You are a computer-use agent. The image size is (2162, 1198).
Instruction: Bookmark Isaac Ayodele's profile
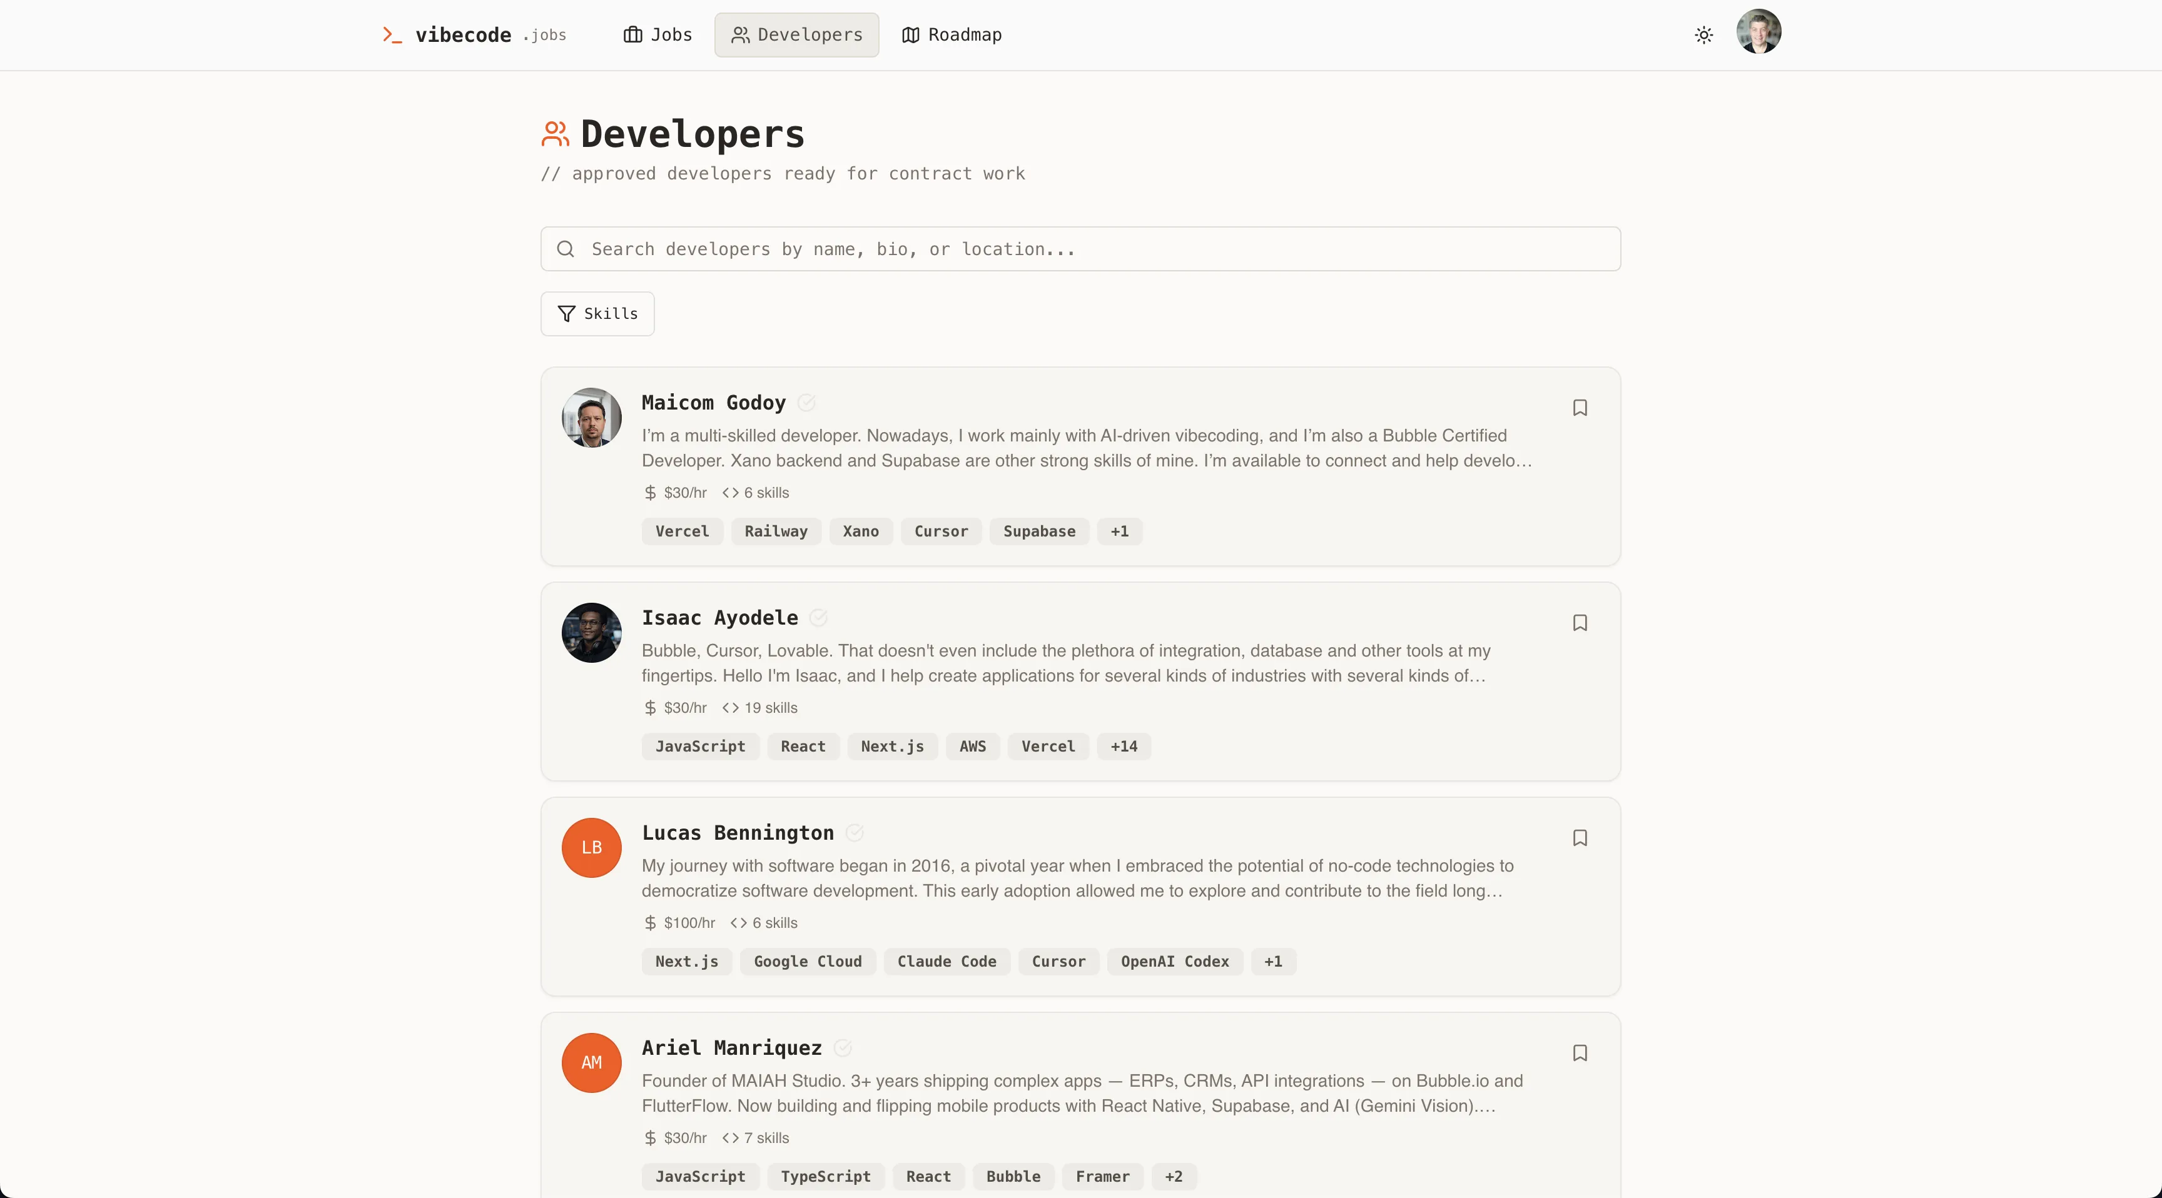(x=1580, y=623)
